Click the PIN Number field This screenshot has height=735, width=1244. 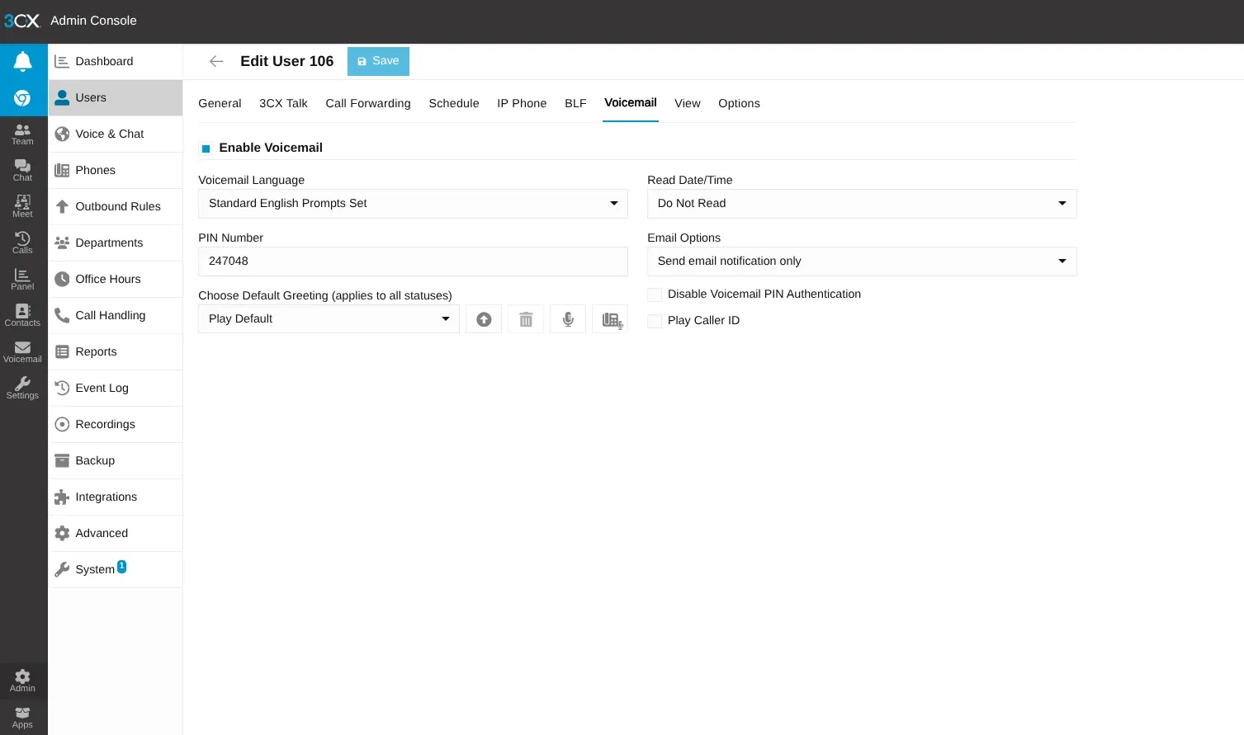(x=413, y=261)
